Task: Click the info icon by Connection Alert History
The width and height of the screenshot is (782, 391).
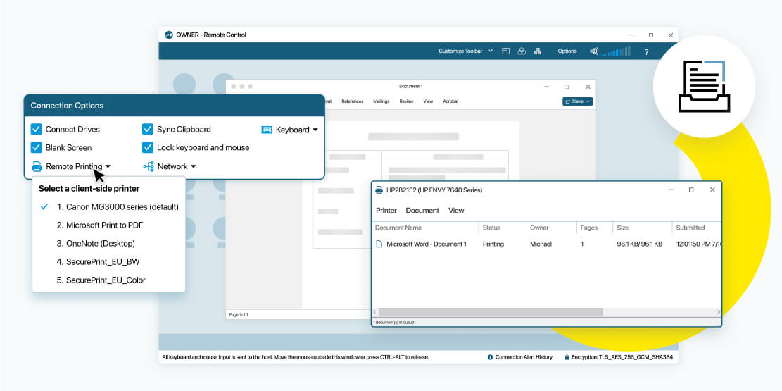Action: click(491, 357)
